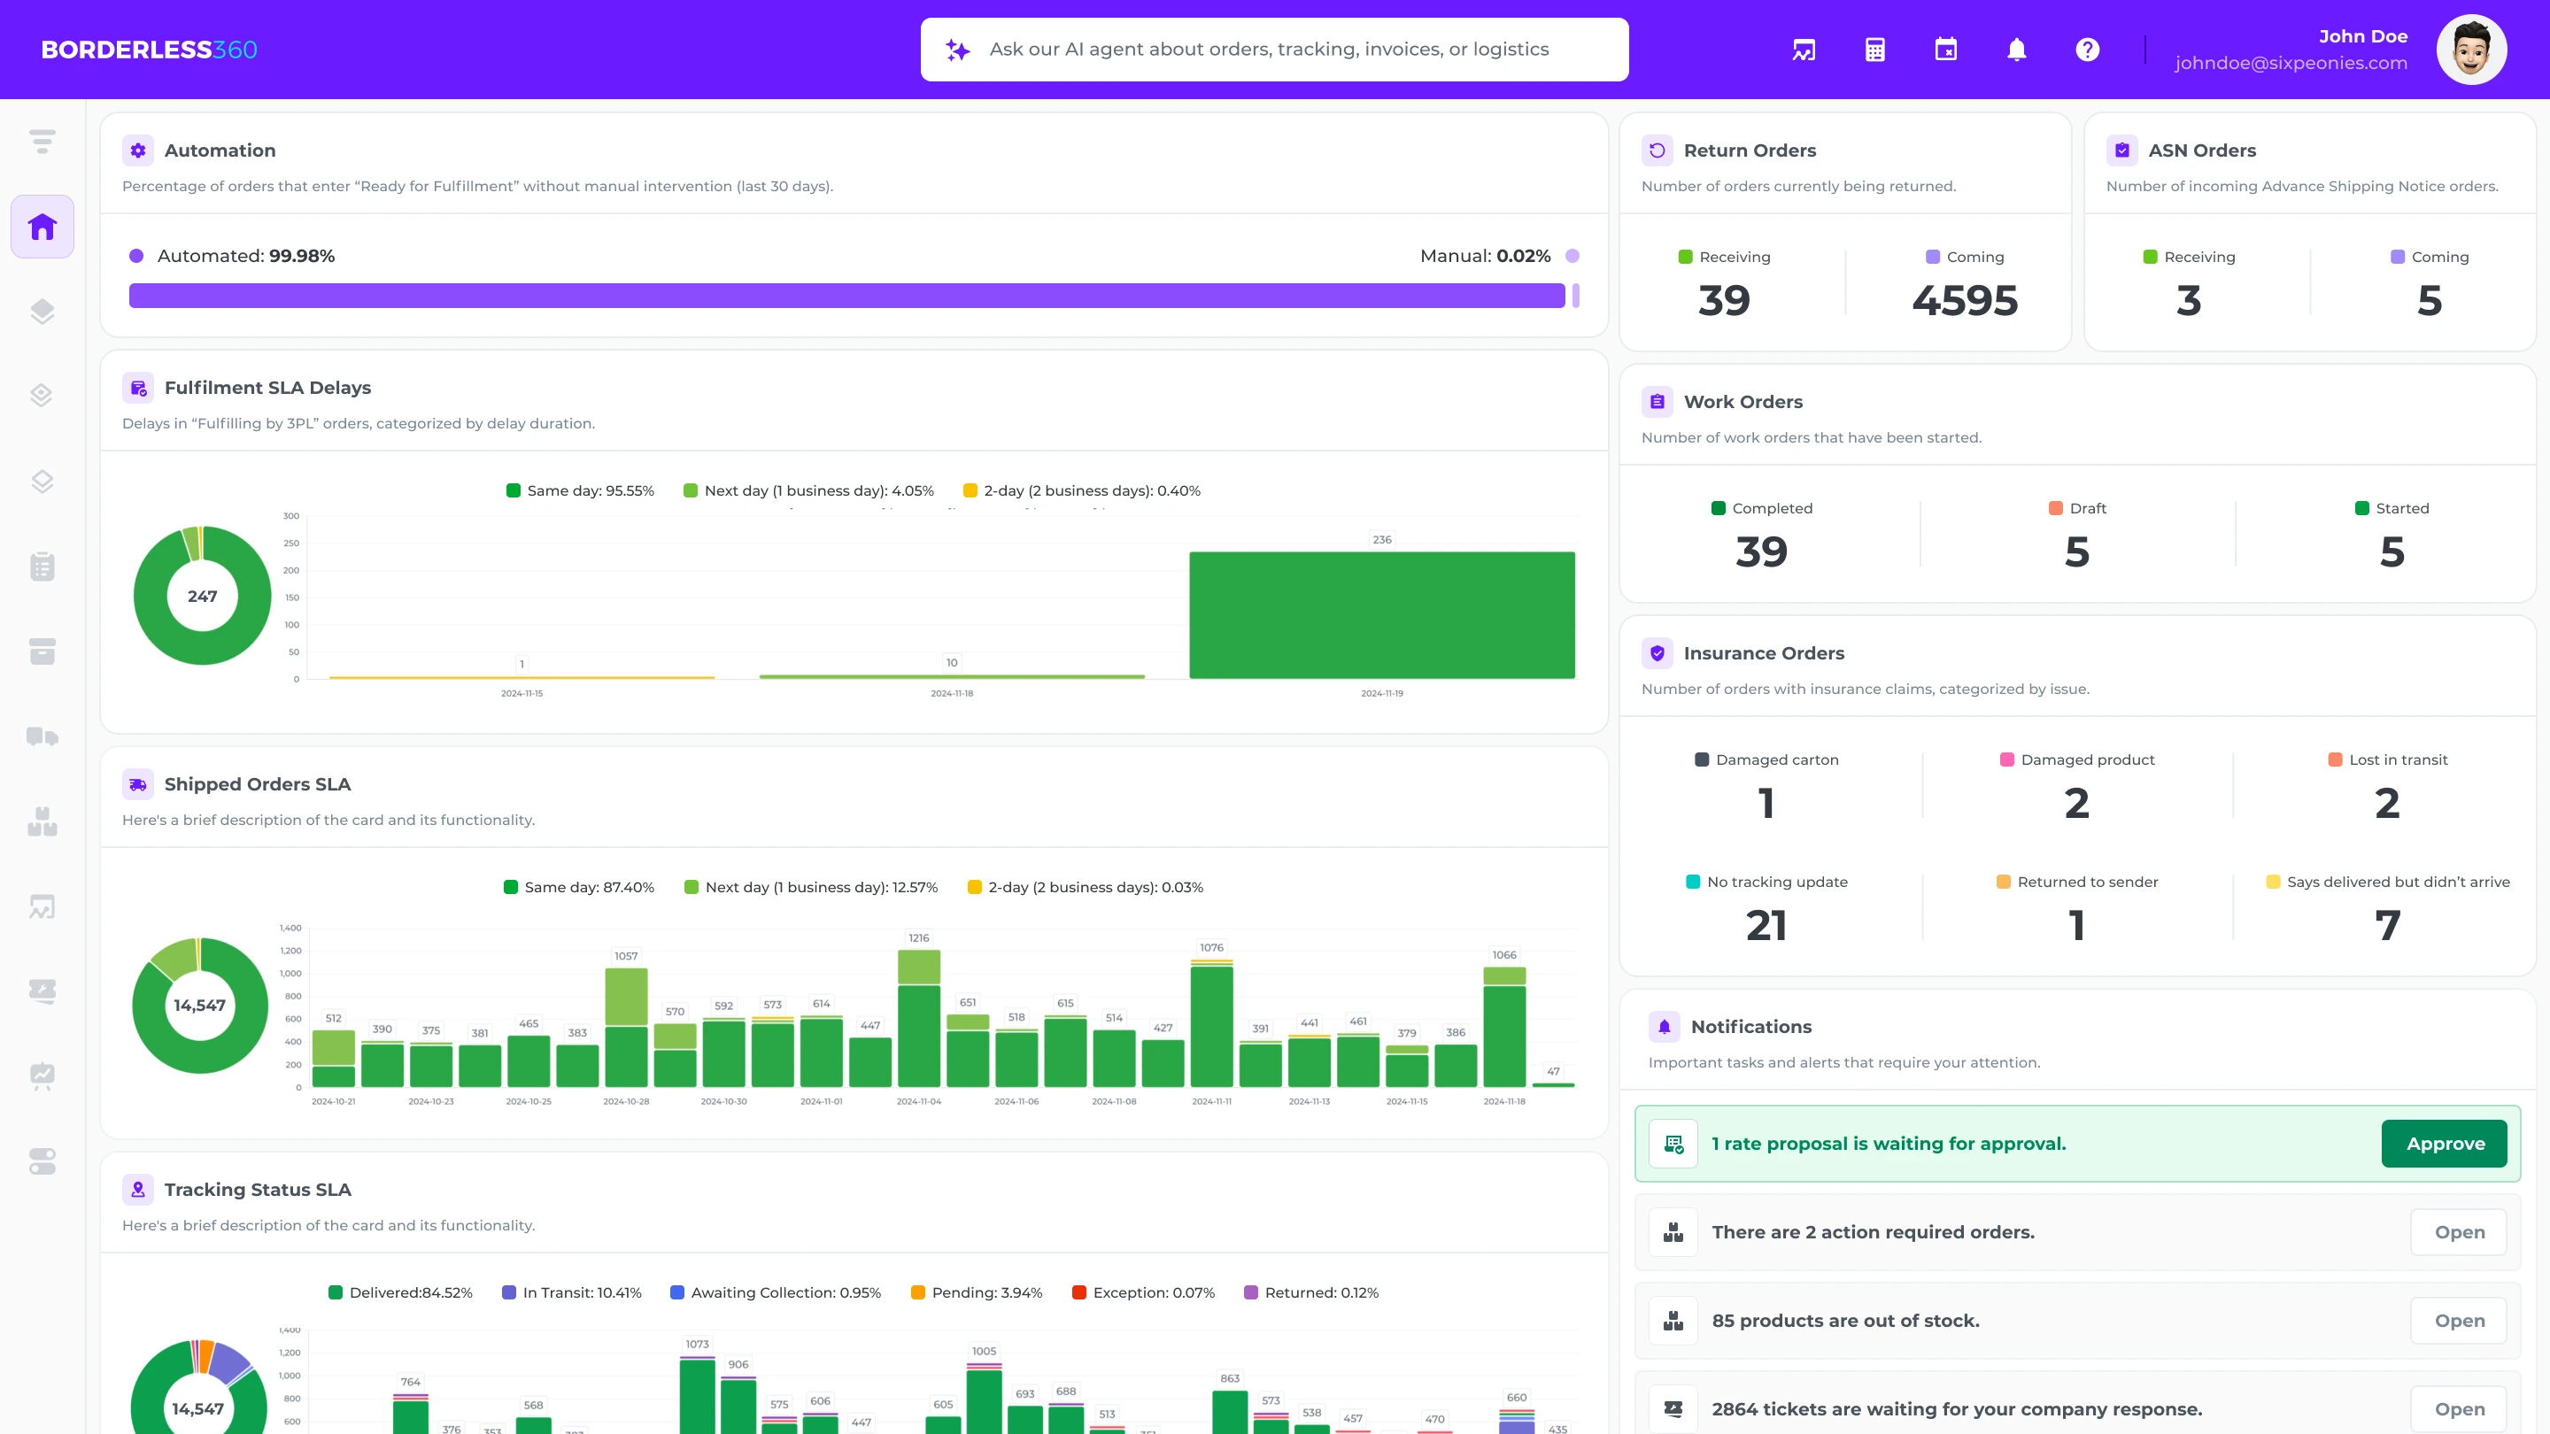Open John Doe profile avatar menu

pos(2471,50)
